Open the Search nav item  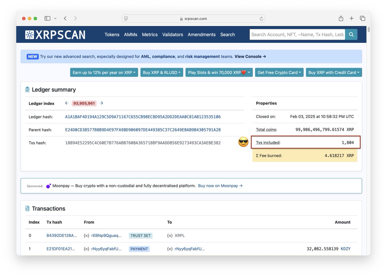click(x=228, y=34)
